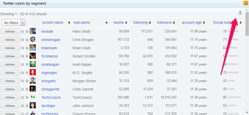Click the follow button for morganb

(10, 81)
